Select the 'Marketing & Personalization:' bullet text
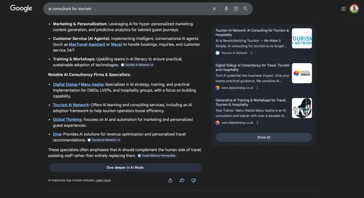Viewport: 364px width, 198px height. click(80, 24)
